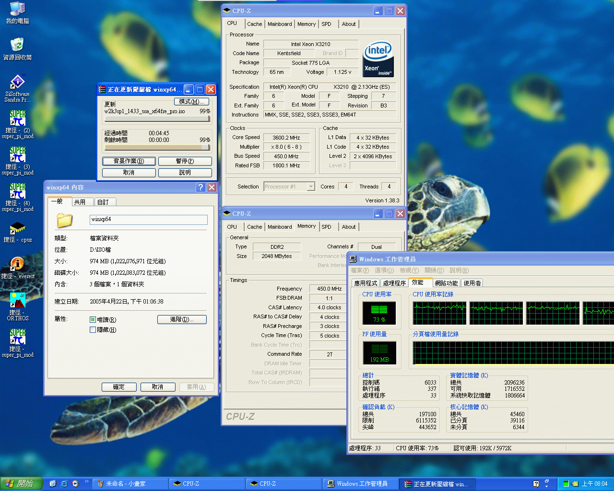Click the WinRAR icon in updating archive title bar
Image resolution: width=614 pixels, height=491 pixels.
pyautogui.click(x=102, y=89)
